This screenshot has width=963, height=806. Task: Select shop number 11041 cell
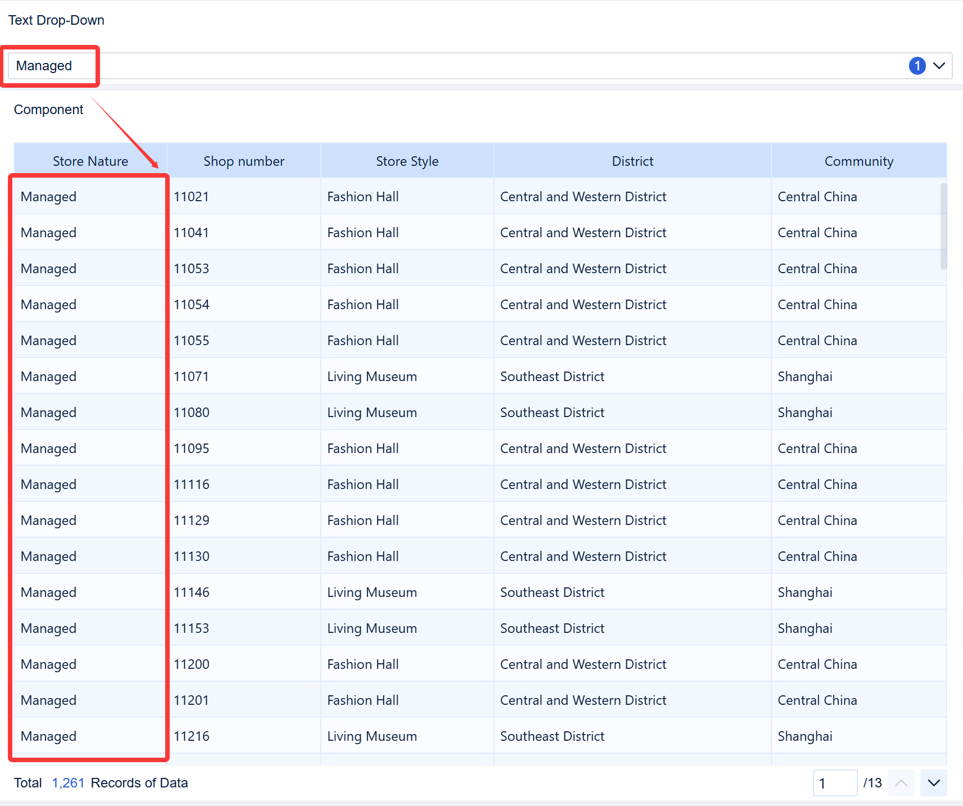244,233
